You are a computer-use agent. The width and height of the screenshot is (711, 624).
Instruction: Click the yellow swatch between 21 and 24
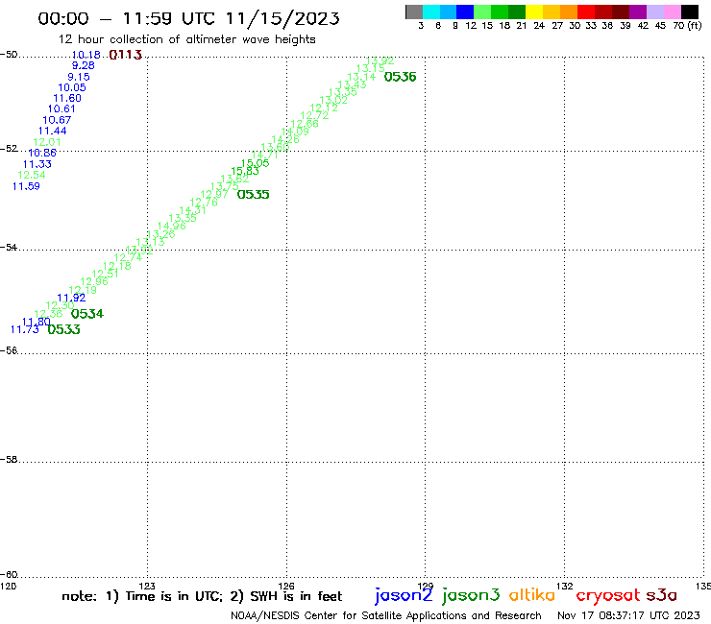tap(533, 12)
